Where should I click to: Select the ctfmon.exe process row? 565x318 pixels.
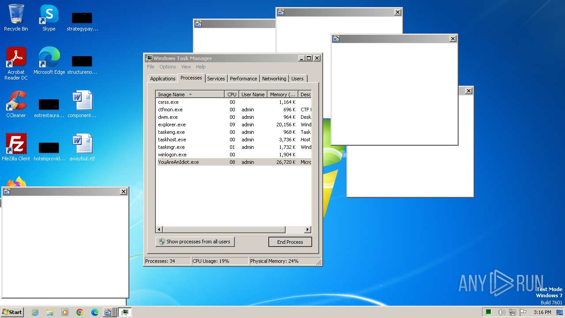click(x=234, y=110)
